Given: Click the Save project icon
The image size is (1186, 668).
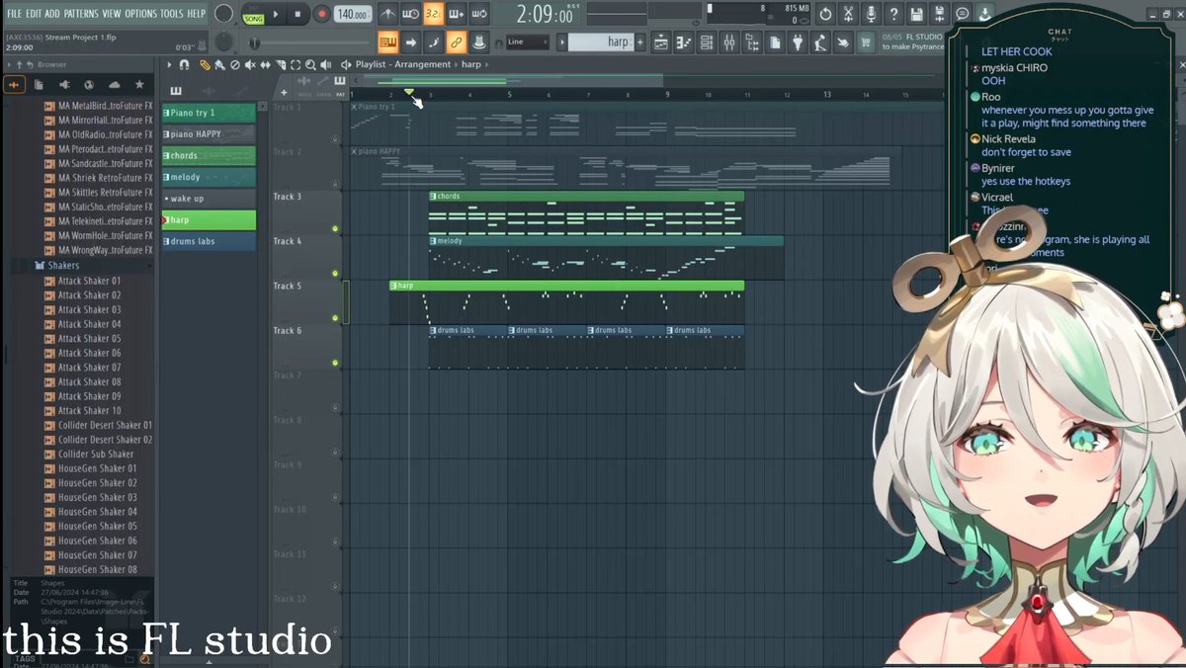Looking at the screenshot, I should coord(916,14).
